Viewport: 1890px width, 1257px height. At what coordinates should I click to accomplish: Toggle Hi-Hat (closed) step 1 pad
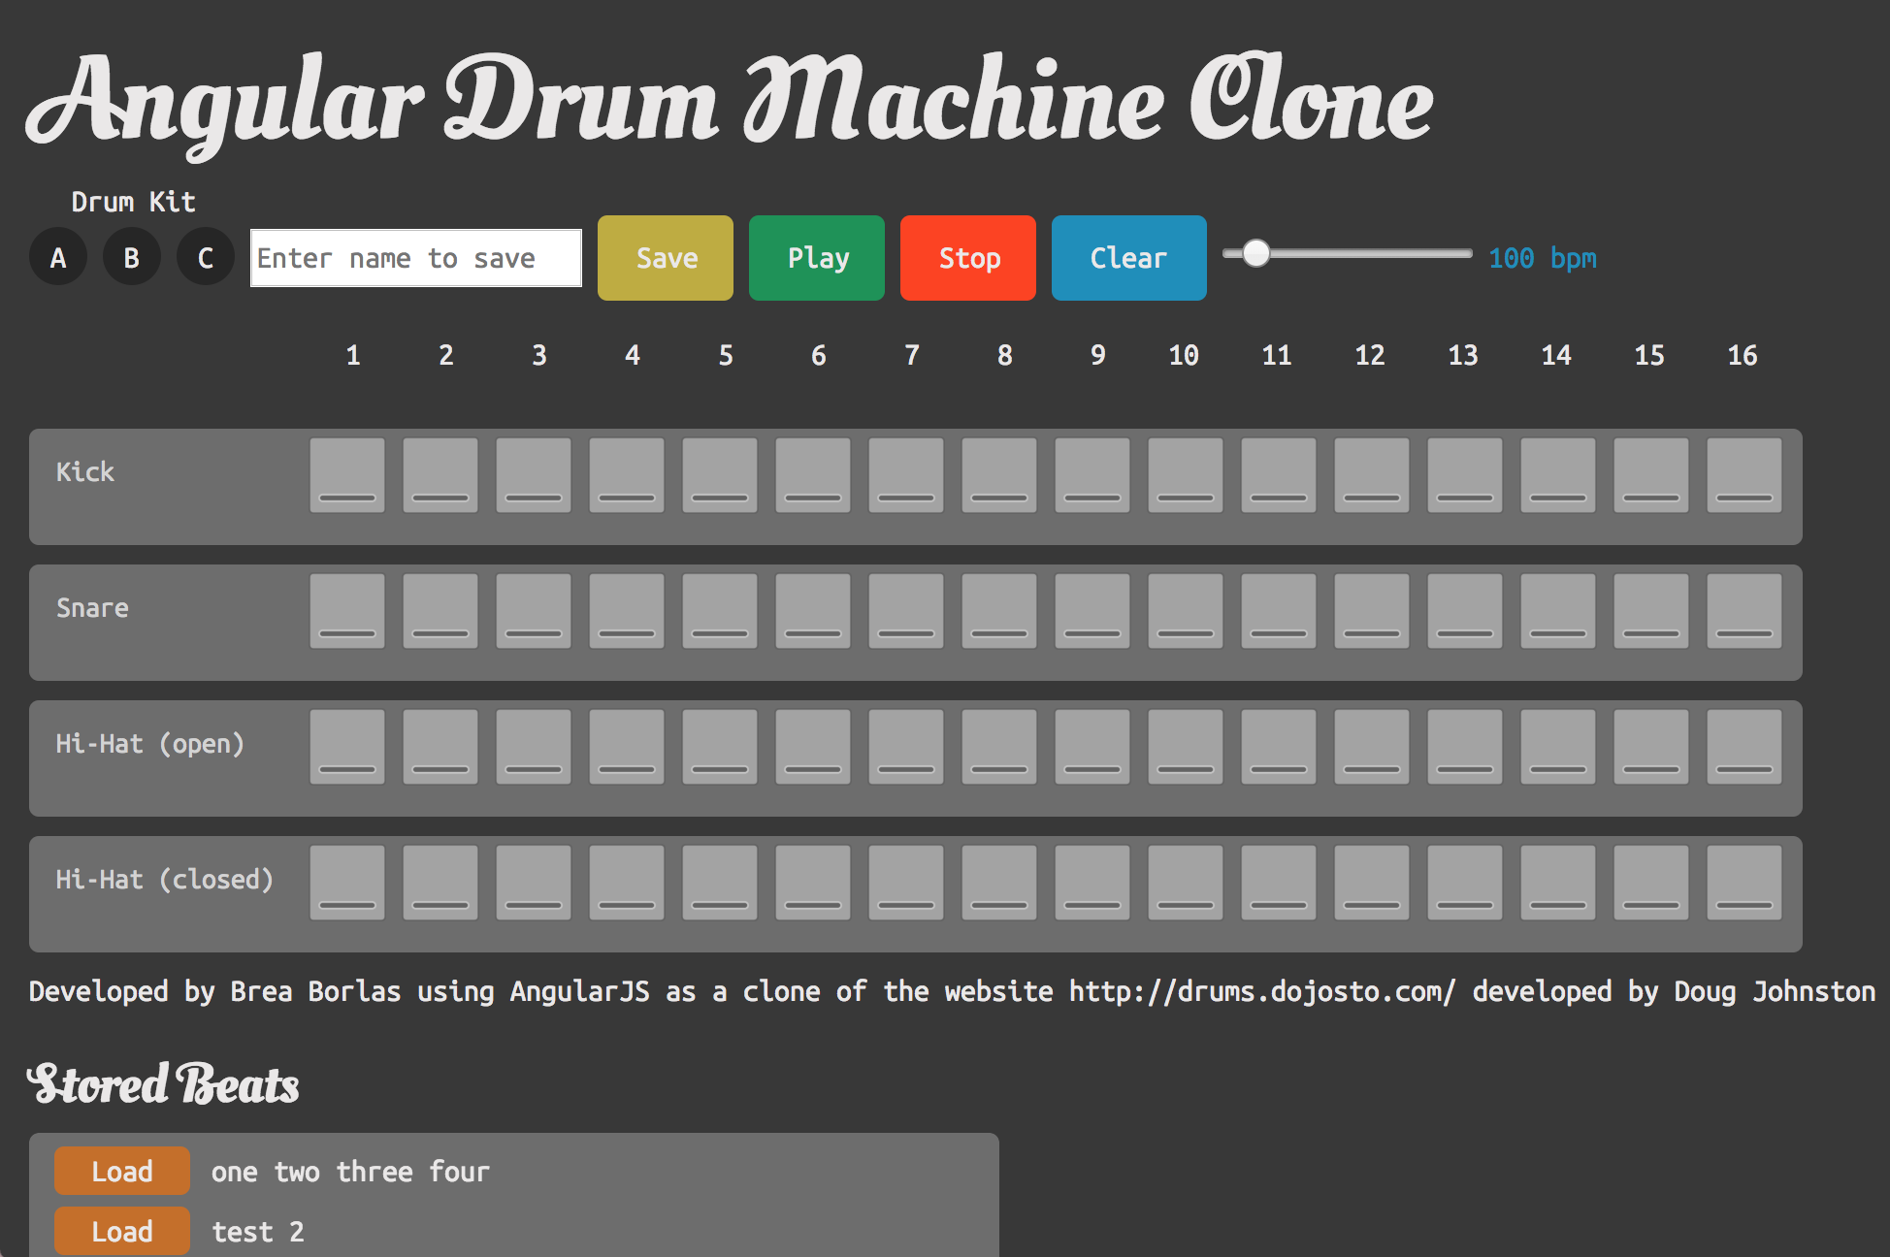click(347, 883)
